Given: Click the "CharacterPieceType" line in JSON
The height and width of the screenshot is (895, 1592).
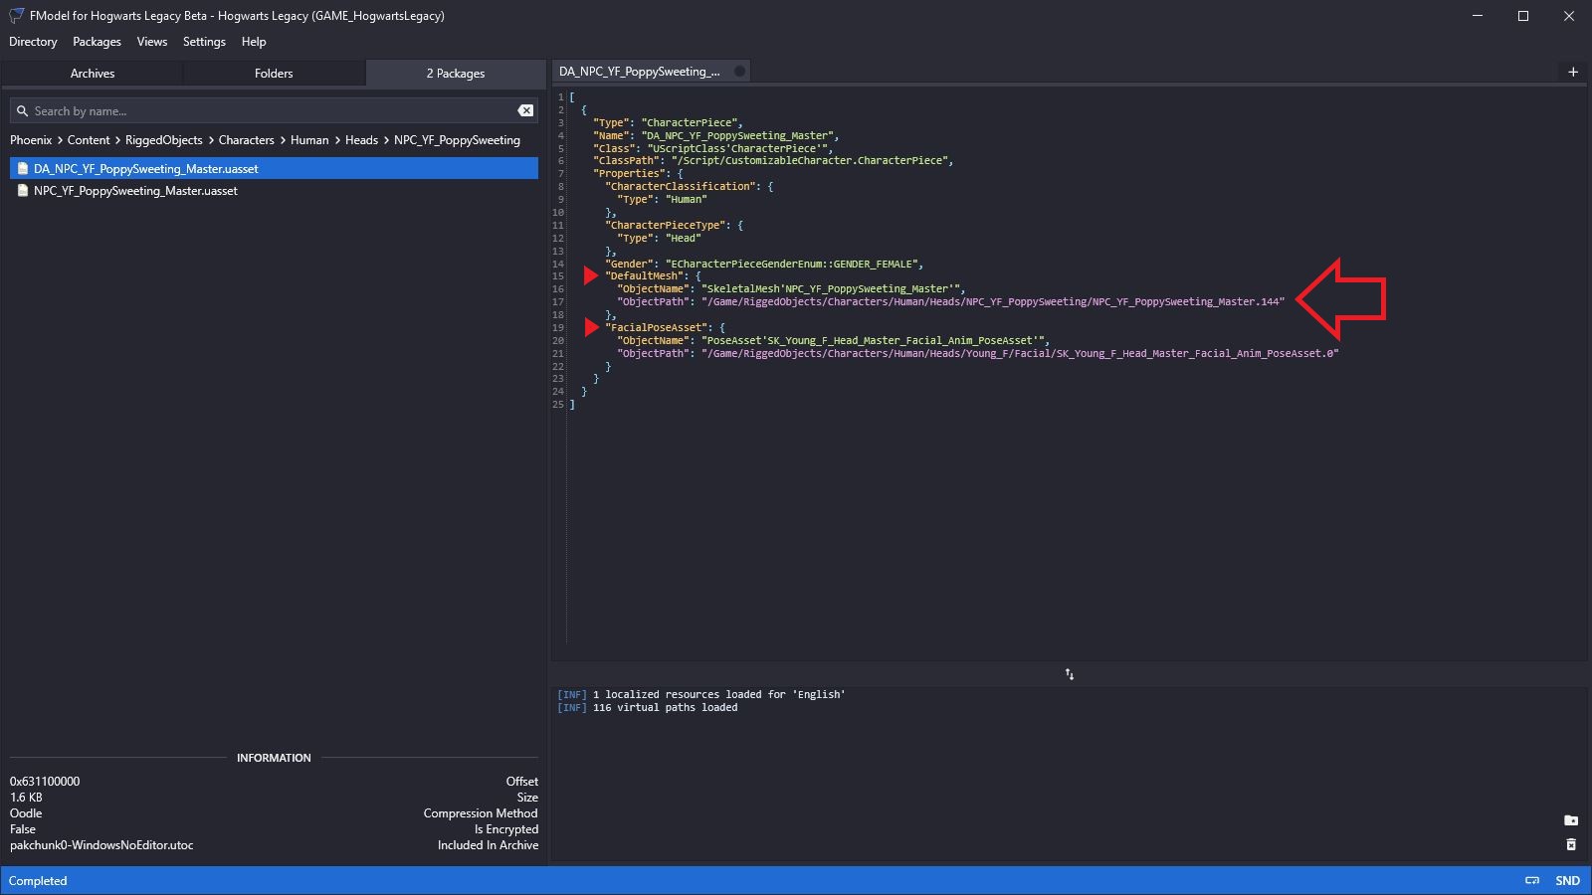Looking at the screenshot, I should (674, 226).
